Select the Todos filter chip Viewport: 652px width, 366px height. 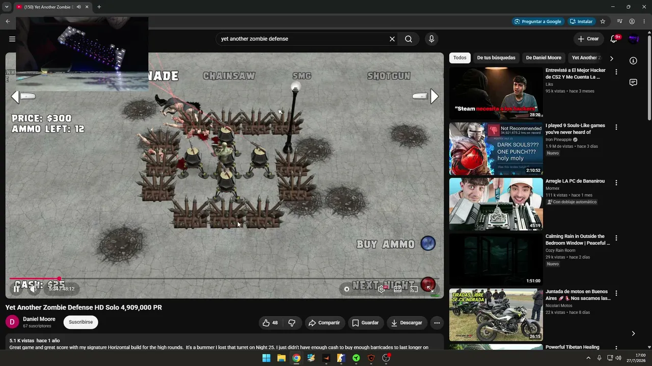click(460, 58)
